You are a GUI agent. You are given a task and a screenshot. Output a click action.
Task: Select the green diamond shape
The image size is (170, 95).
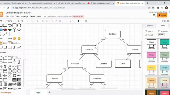click(x=10, y=30)
